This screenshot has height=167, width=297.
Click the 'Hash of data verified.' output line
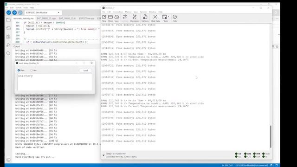click(x=30, y=148)
